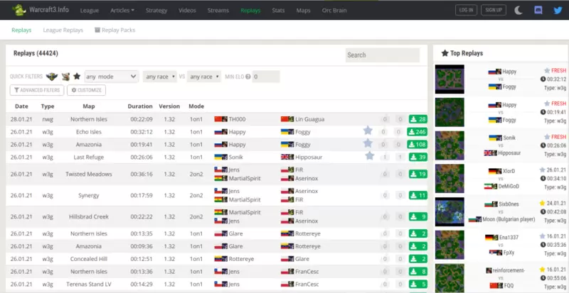This screenshot has height=293, width=569.
Task: Click the Advanced Filters button
Action: (x=36, y=90)
